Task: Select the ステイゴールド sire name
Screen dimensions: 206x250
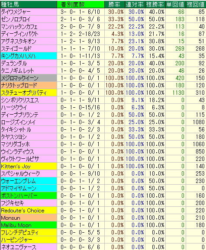Action: (16, 48)
